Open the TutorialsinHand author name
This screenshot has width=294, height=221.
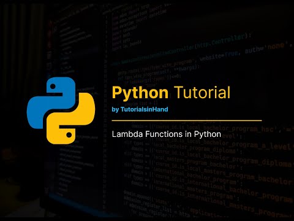(x=145, y=109)
